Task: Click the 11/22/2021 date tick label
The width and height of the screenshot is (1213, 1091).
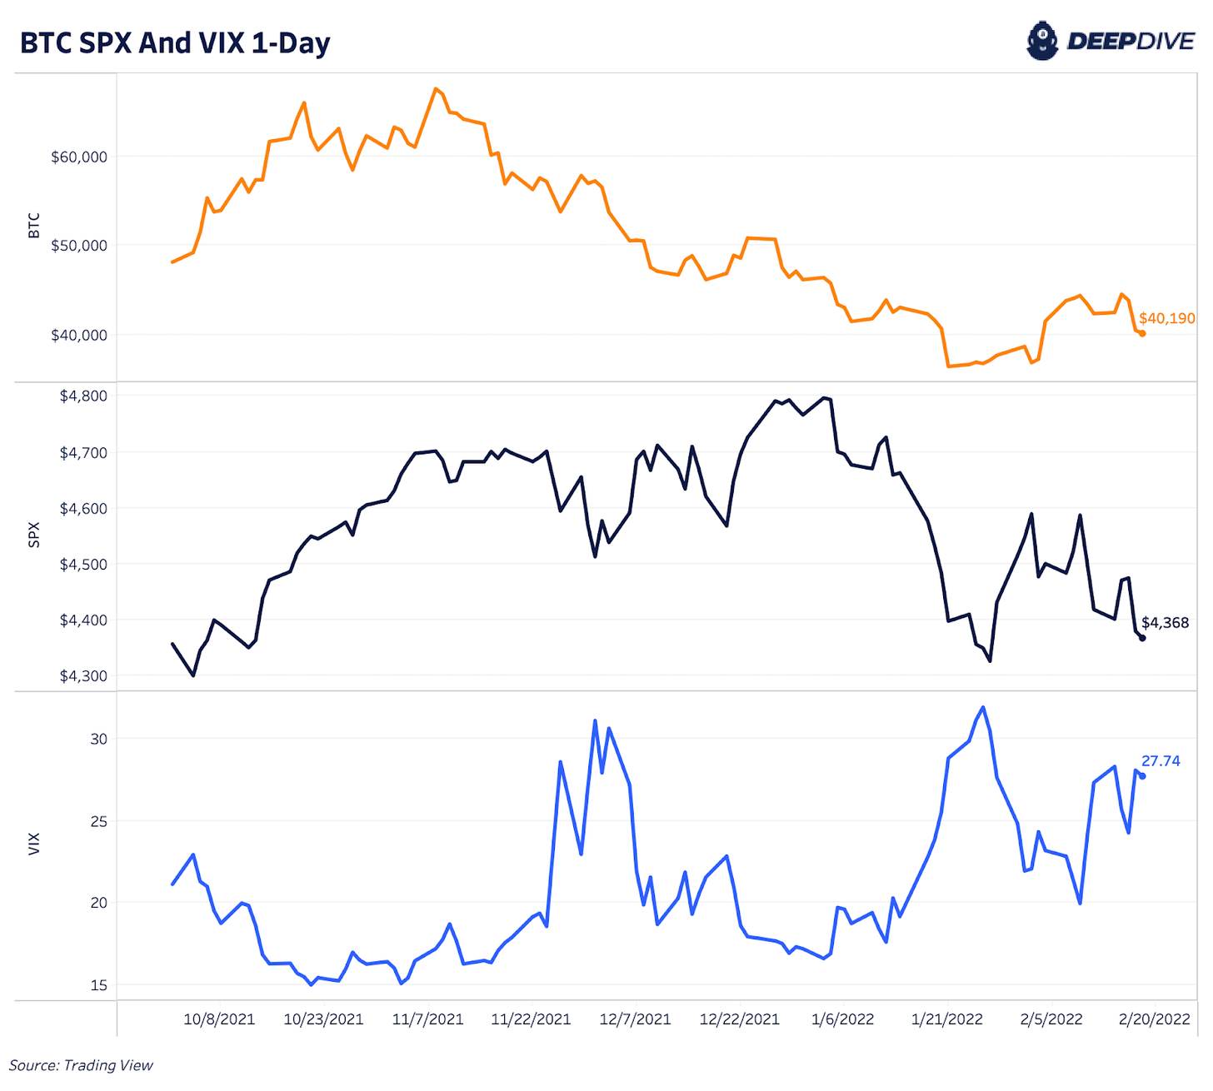Action: pyautogui.click(x=531, y=1019)
